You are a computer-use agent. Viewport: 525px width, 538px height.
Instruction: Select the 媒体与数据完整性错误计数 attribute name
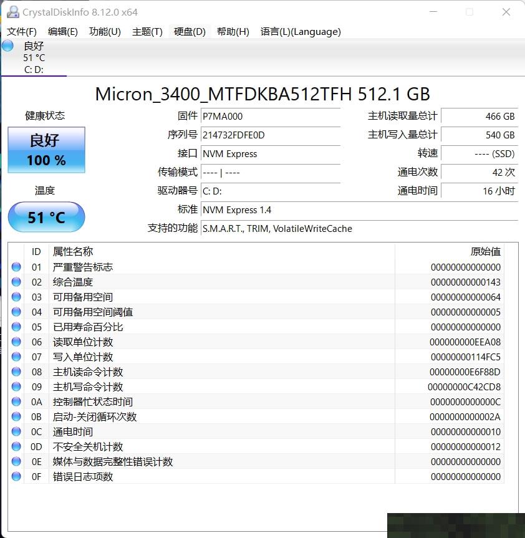pos(113,461)
